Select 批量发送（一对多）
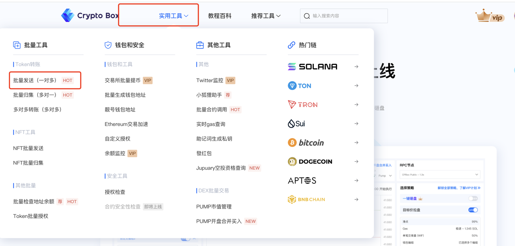Image resolution: width=515 pixels, height=246 pixels. coord(35,80)
